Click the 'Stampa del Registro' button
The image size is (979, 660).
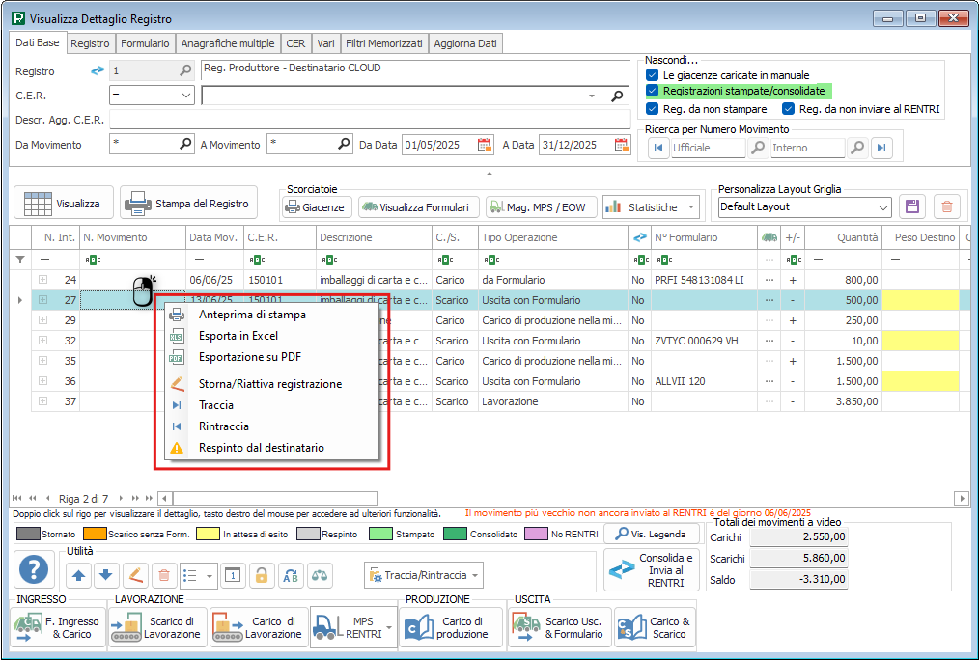point(189,204)
